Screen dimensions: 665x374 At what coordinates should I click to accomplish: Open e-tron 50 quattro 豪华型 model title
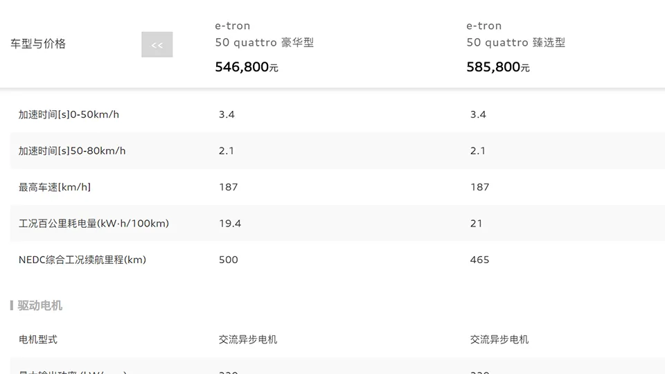(x=264, y=35)
